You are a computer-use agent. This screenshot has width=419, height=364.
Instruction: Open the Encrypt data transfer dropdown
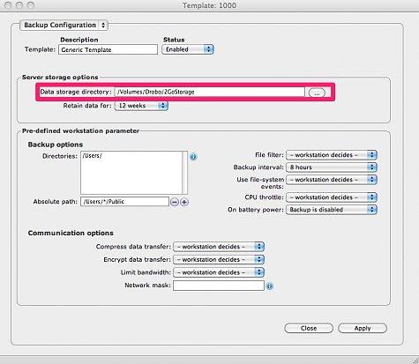click(x=219, y=260)
